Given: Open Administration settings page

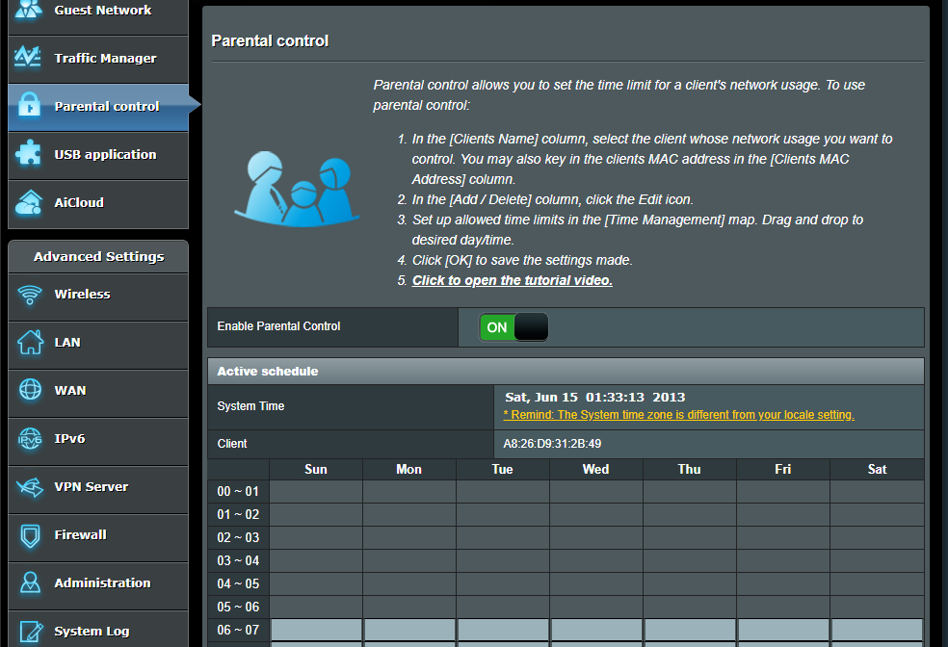Looking at the screenshot, I should [x=102, y=582].
